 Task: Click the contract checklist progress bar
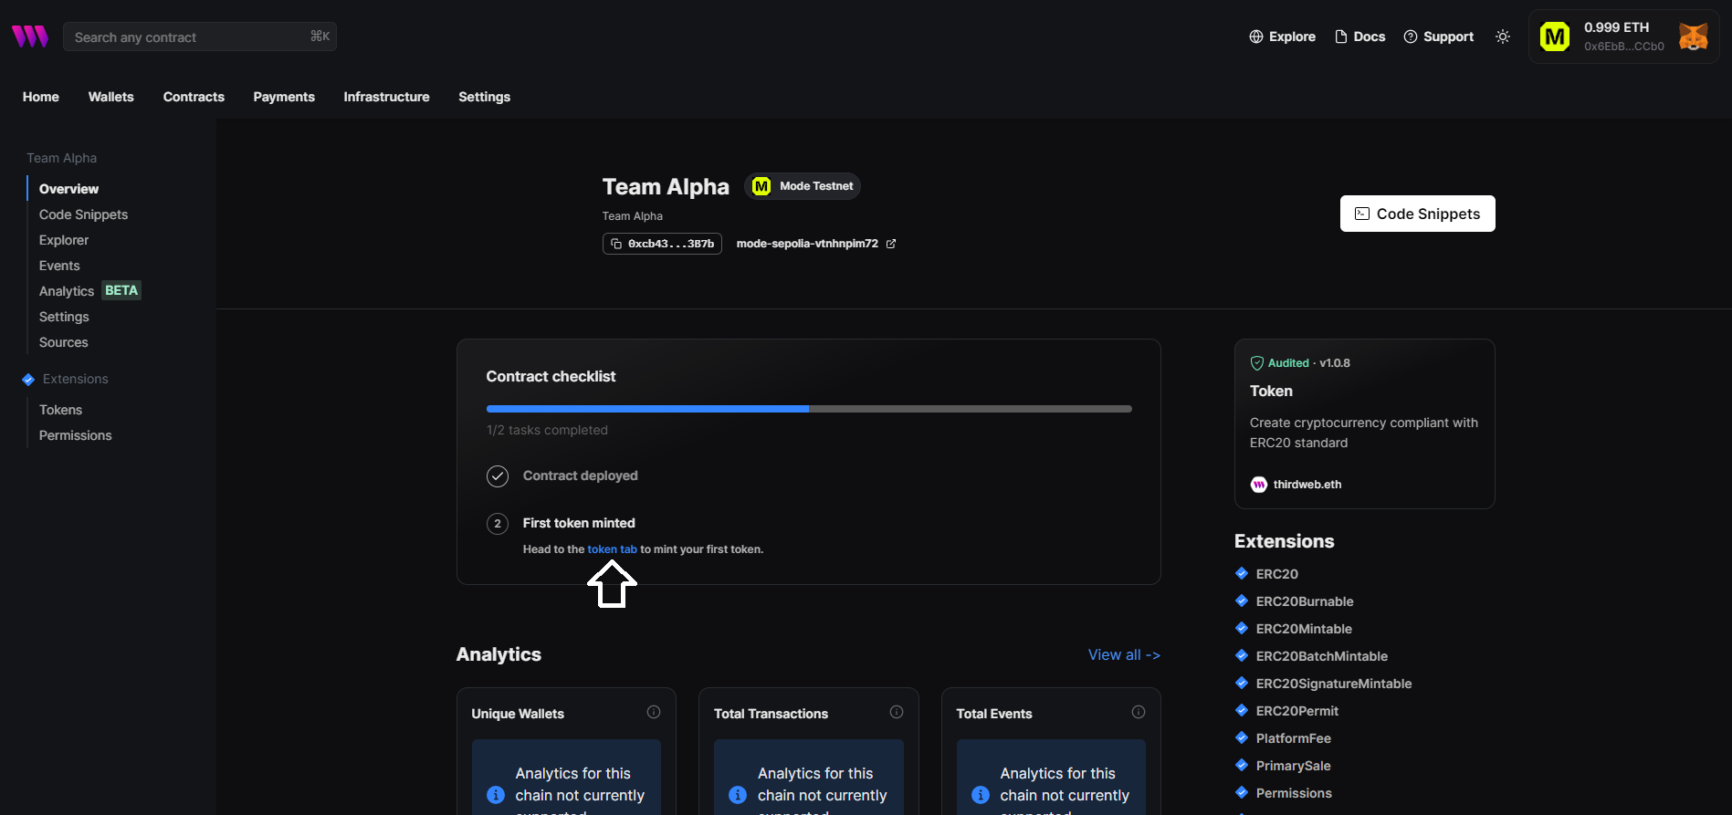(809, 409)
